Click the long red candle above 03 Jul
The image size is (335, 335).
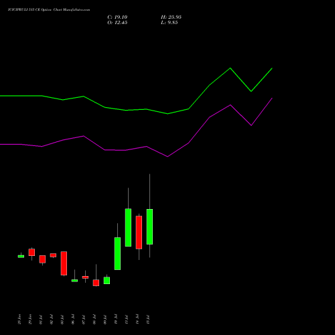[x=64, y=263]
